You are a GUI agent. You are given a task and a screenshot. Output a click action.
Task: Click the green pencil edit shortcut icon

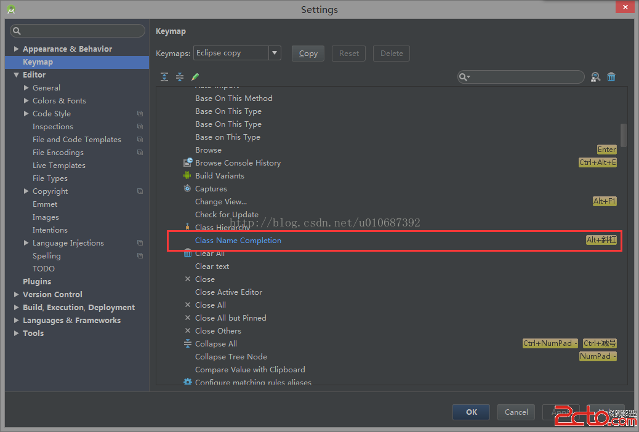point(195,77)
